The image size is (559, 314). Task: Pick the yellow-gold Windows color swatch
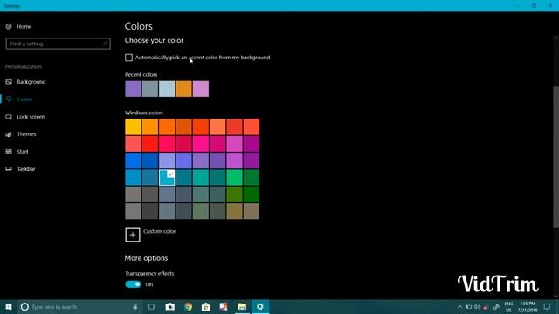point(133,126)
